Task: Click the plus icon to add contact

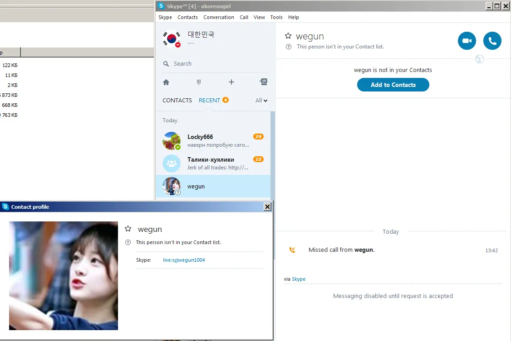Action: (x=231, y=82)
